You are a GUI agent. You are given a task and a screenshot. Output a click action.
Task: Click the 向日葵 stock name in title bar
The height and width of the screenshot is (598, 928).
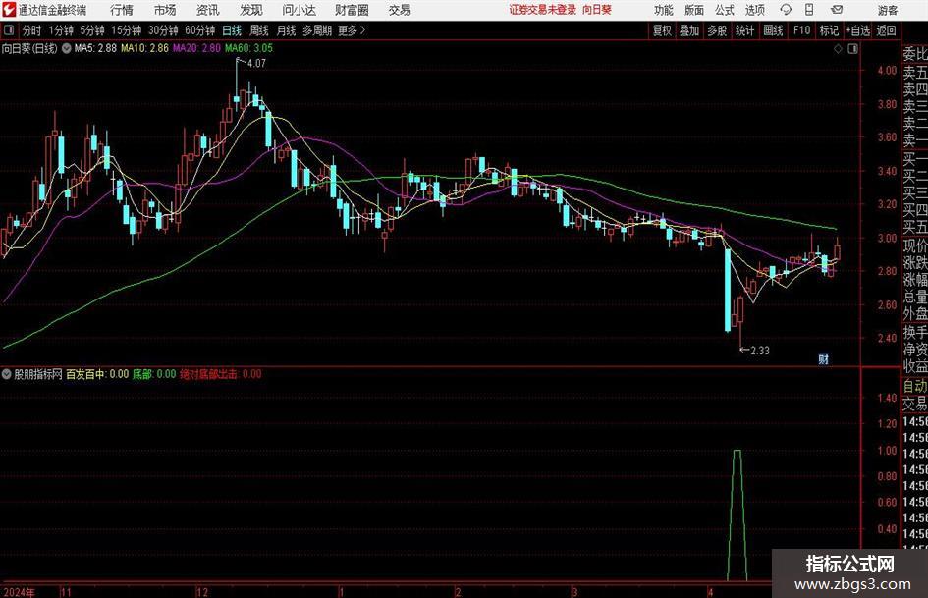coord(597,10)
